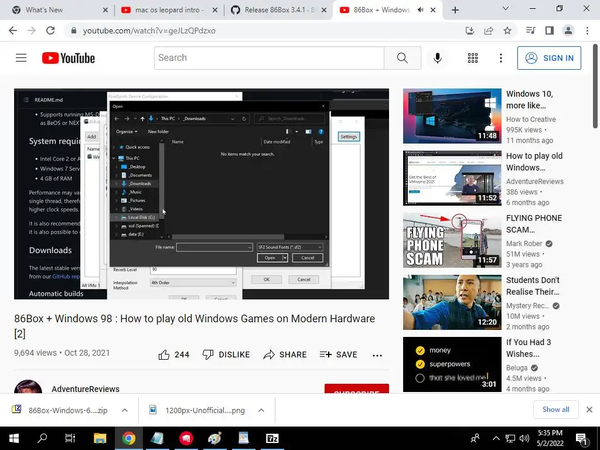Open the How to play old Windows thumbnail
Image resolution: width=600 pixels, height=450 pixels.
pyautogui.click(x=452, y=178)
